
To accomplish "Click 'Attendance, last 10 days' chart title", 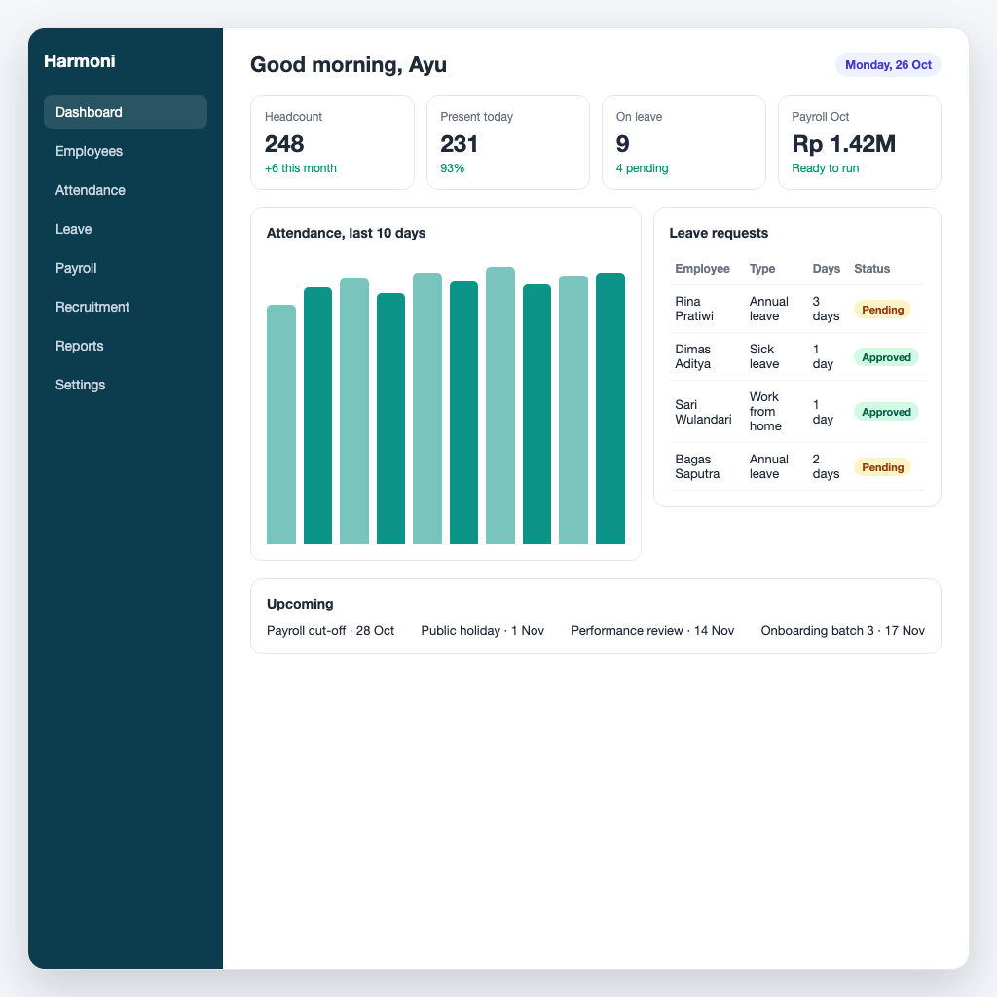I will pyautogui.click(x=346, y=233).
